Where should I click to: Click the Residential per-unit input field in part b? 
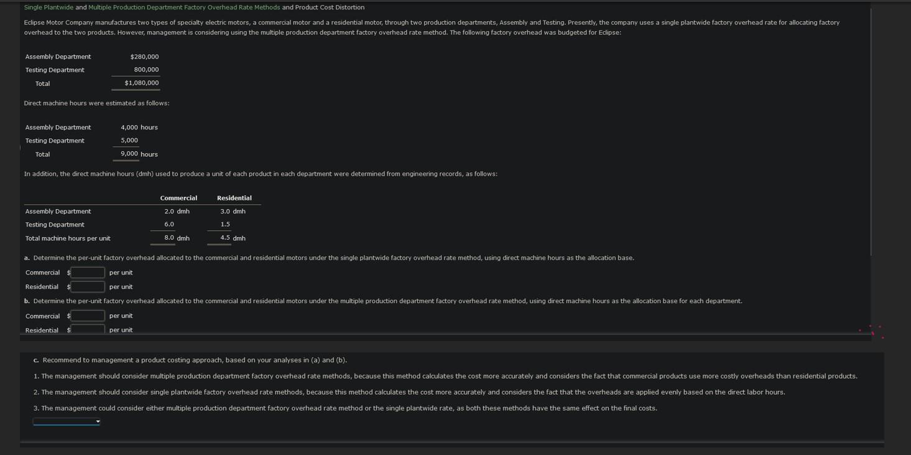[87, 329]
